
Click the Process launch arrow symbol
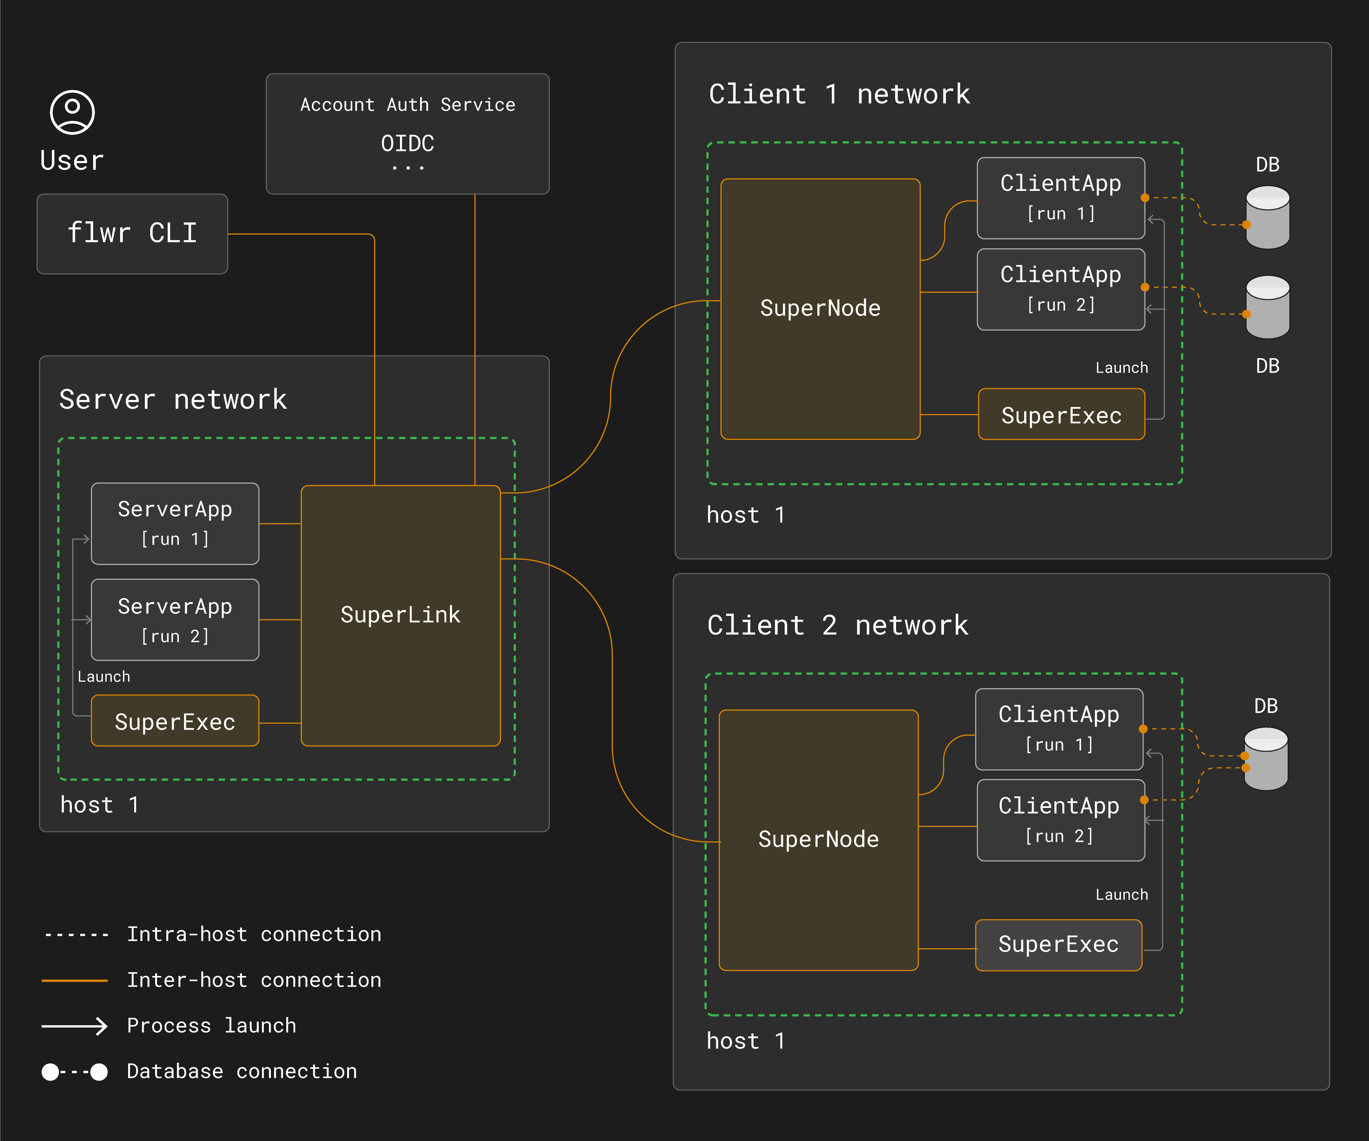click(74, 1025)
